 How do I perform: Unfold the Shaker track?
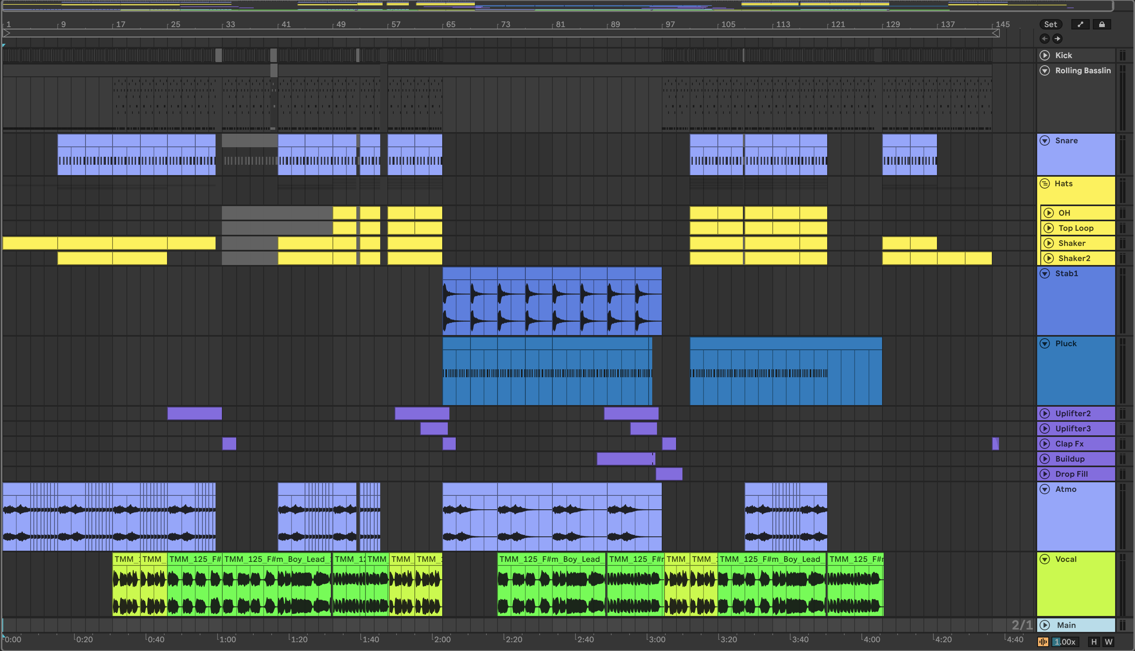(x=1048, y=243)
